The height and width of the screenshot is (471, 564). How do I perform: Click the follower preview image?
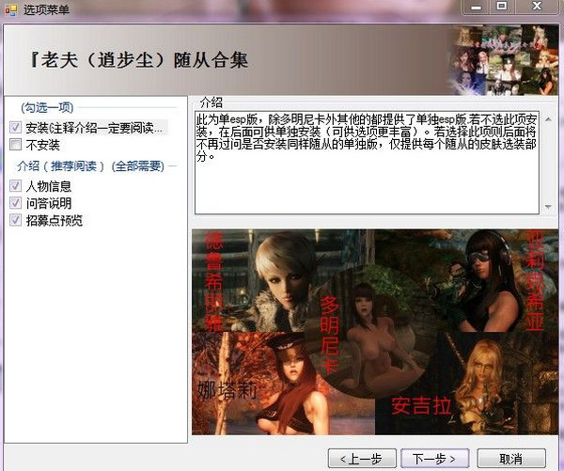pyautogui.click(x=375, y=332)
